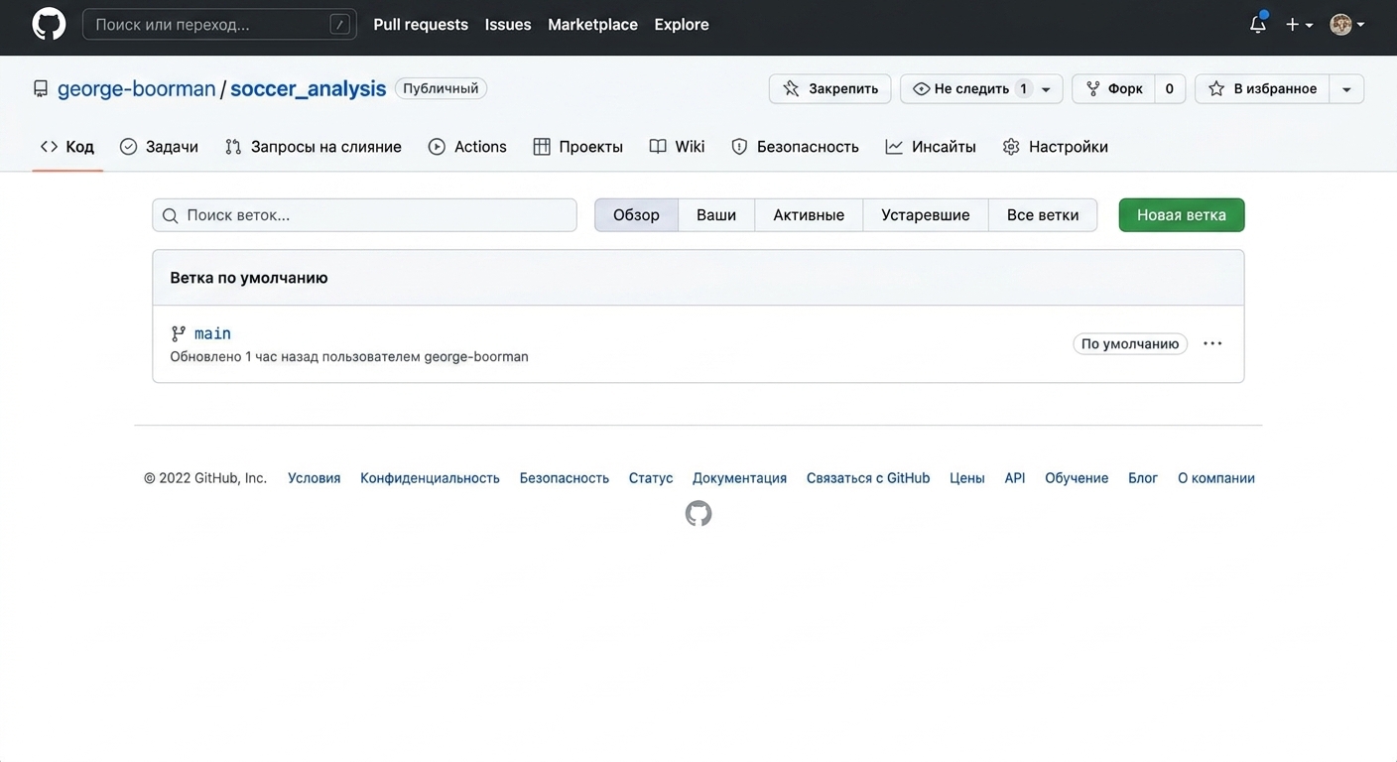The image size is (1397, 762).
Task: Open the Статус footer link
Action: tap(651, 478)
